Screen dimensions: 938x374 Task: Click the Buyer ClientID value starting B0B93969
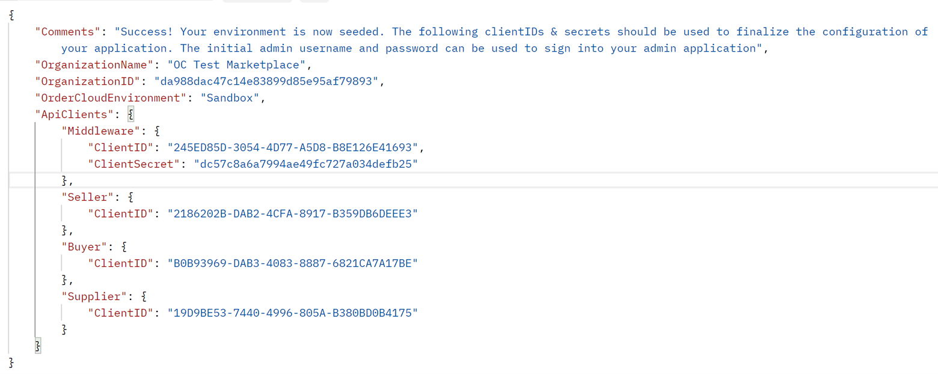click(x=292, y=263)
